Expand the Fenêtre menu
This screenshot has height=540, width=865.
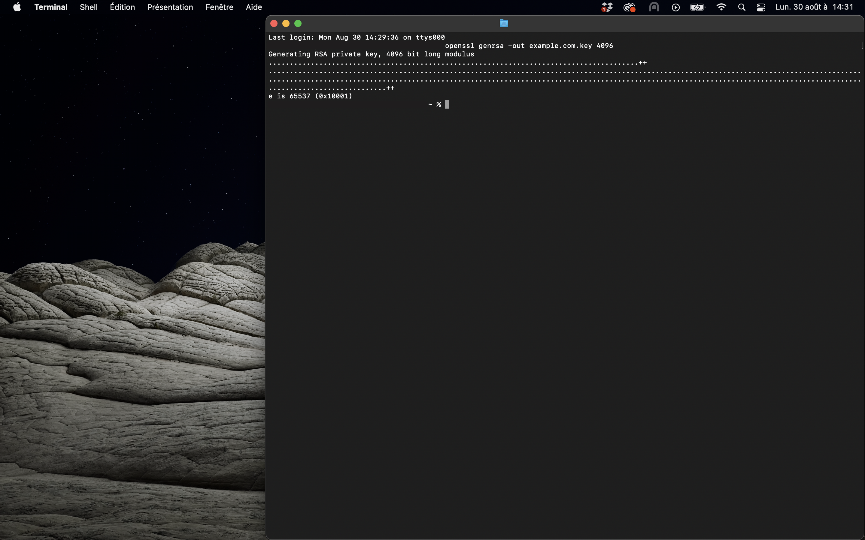219,7
